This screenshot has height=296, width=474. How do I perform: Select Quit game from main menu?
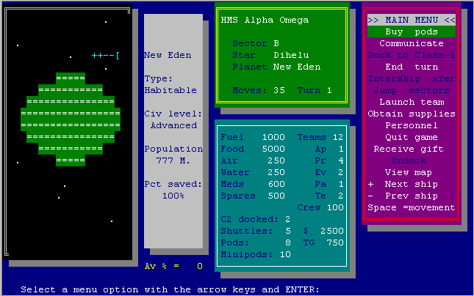click(x=412, y=138)
